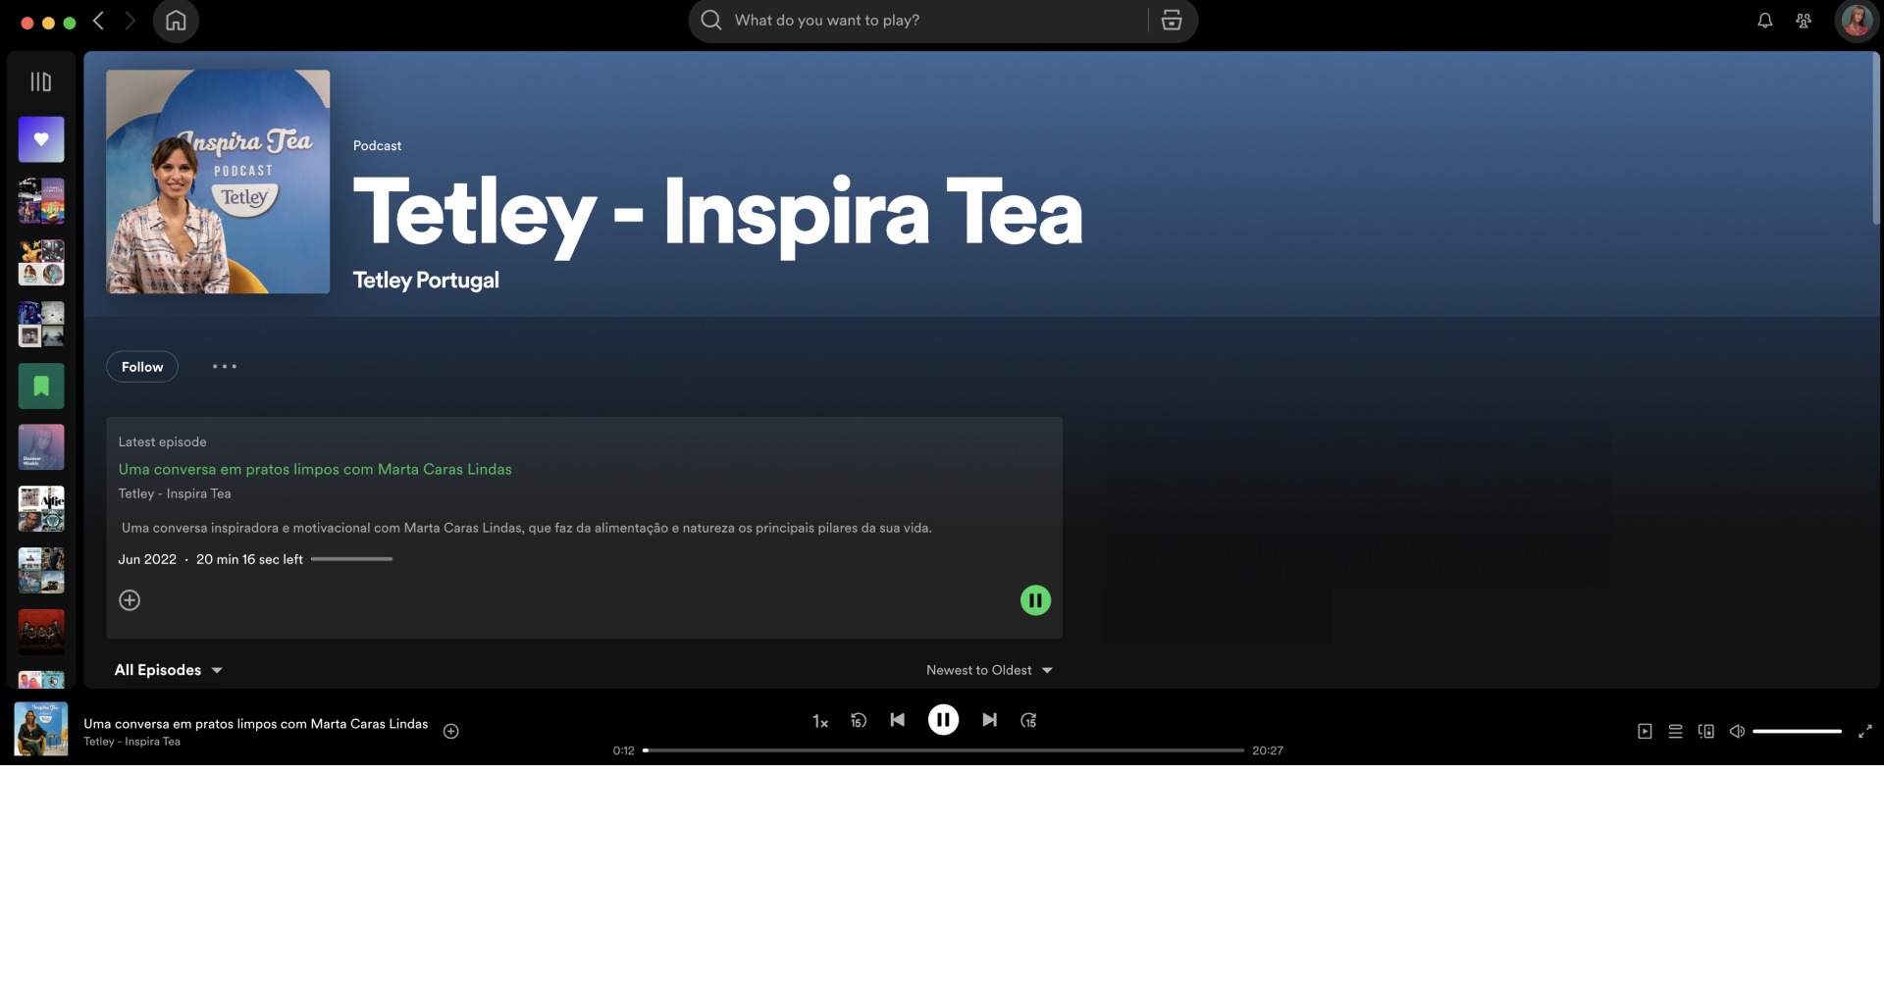Skip forward 15 seconds
The image size is (1884, 981).
point(1028,720)
